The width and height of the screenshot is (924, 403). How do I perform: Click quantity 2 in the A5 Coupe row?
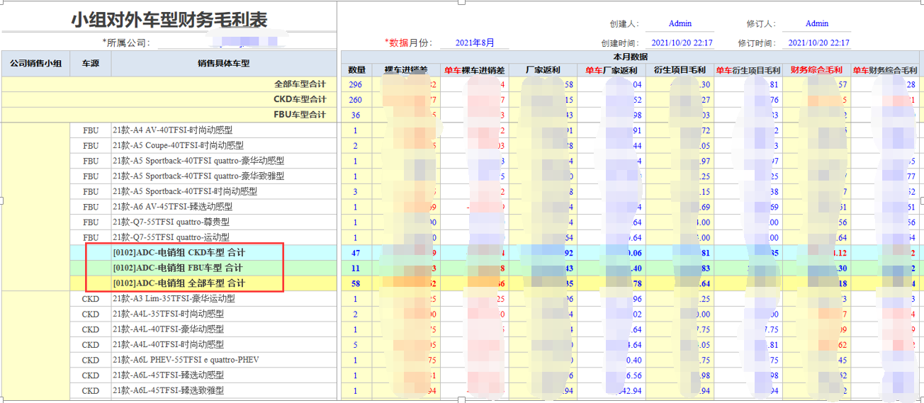click(x=357, y=146)
